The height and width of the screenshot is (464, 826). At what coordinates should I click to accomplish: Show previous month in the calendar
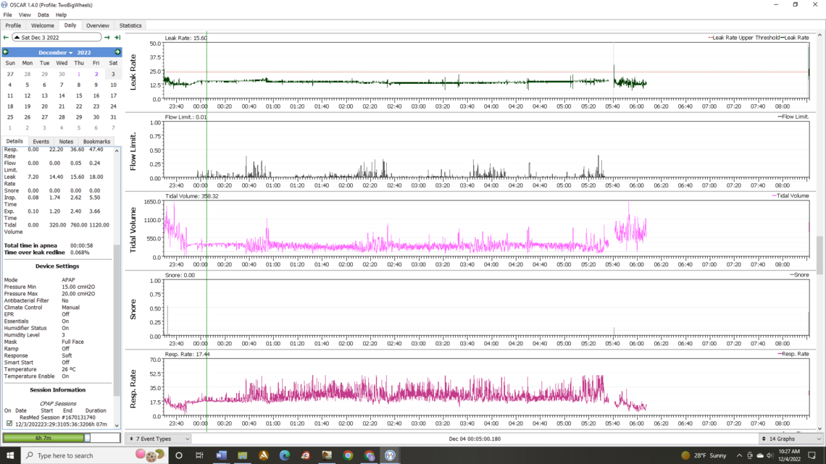6,52
